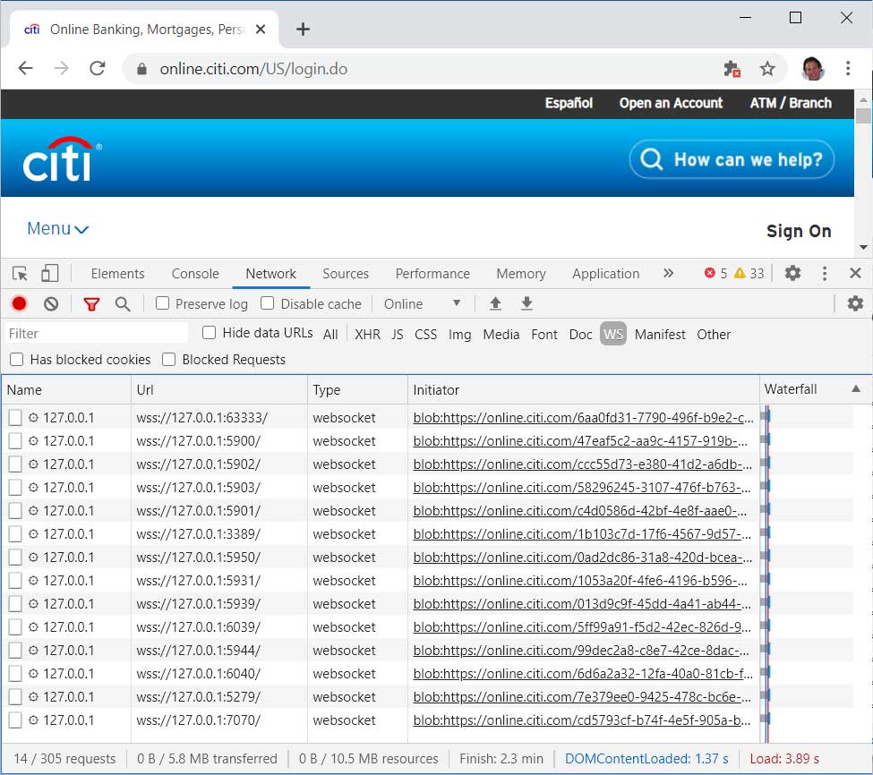873x775 pixels.
Task: Click the yellow warning count icon
Action: (740, 273)
